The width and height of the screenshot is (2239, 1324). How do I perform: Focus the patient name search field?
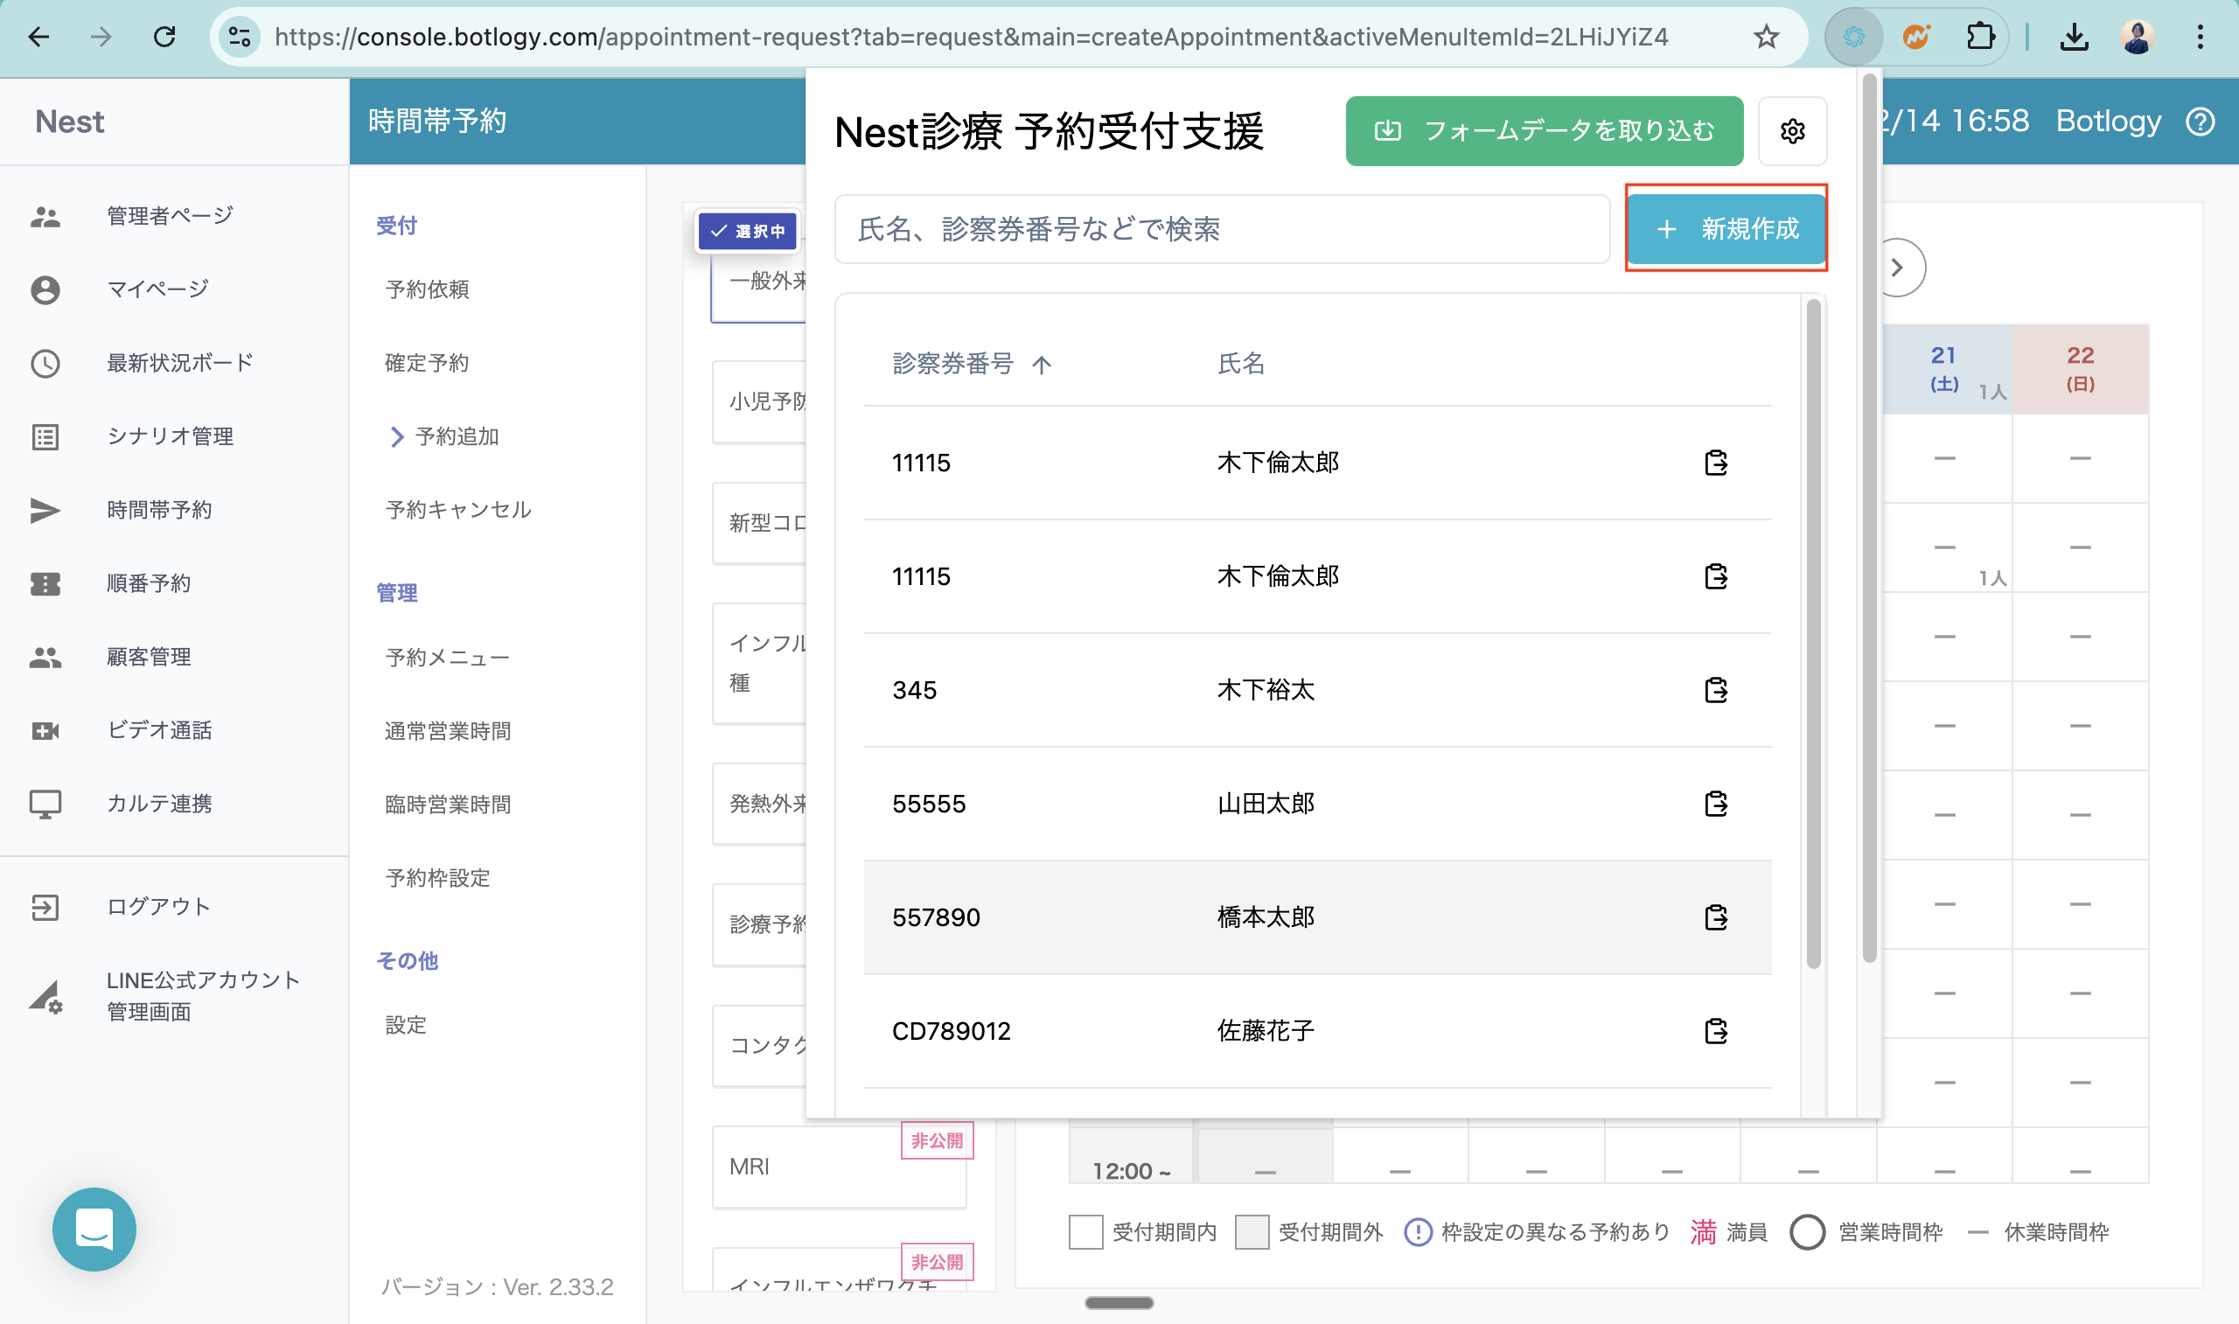pyautogui.click(x=1221, y=229)
